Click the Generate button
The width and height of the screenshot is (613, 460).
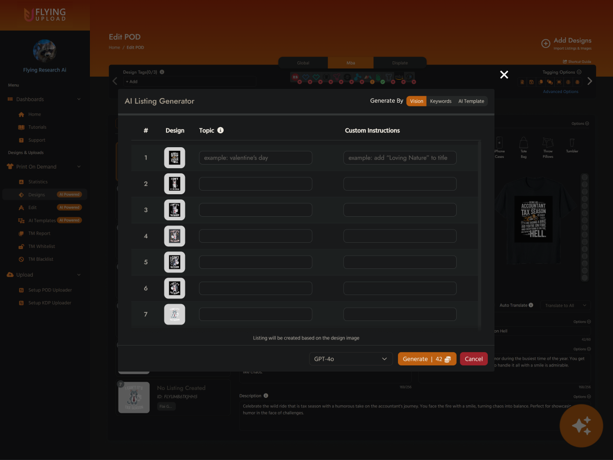[427, 359]
